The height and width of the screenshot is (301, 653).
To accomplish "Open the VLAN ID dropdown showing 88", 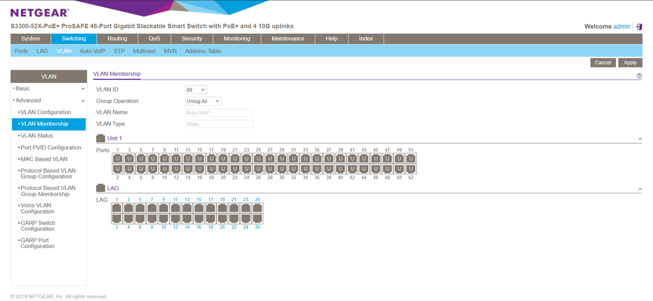I will [195, 89].
